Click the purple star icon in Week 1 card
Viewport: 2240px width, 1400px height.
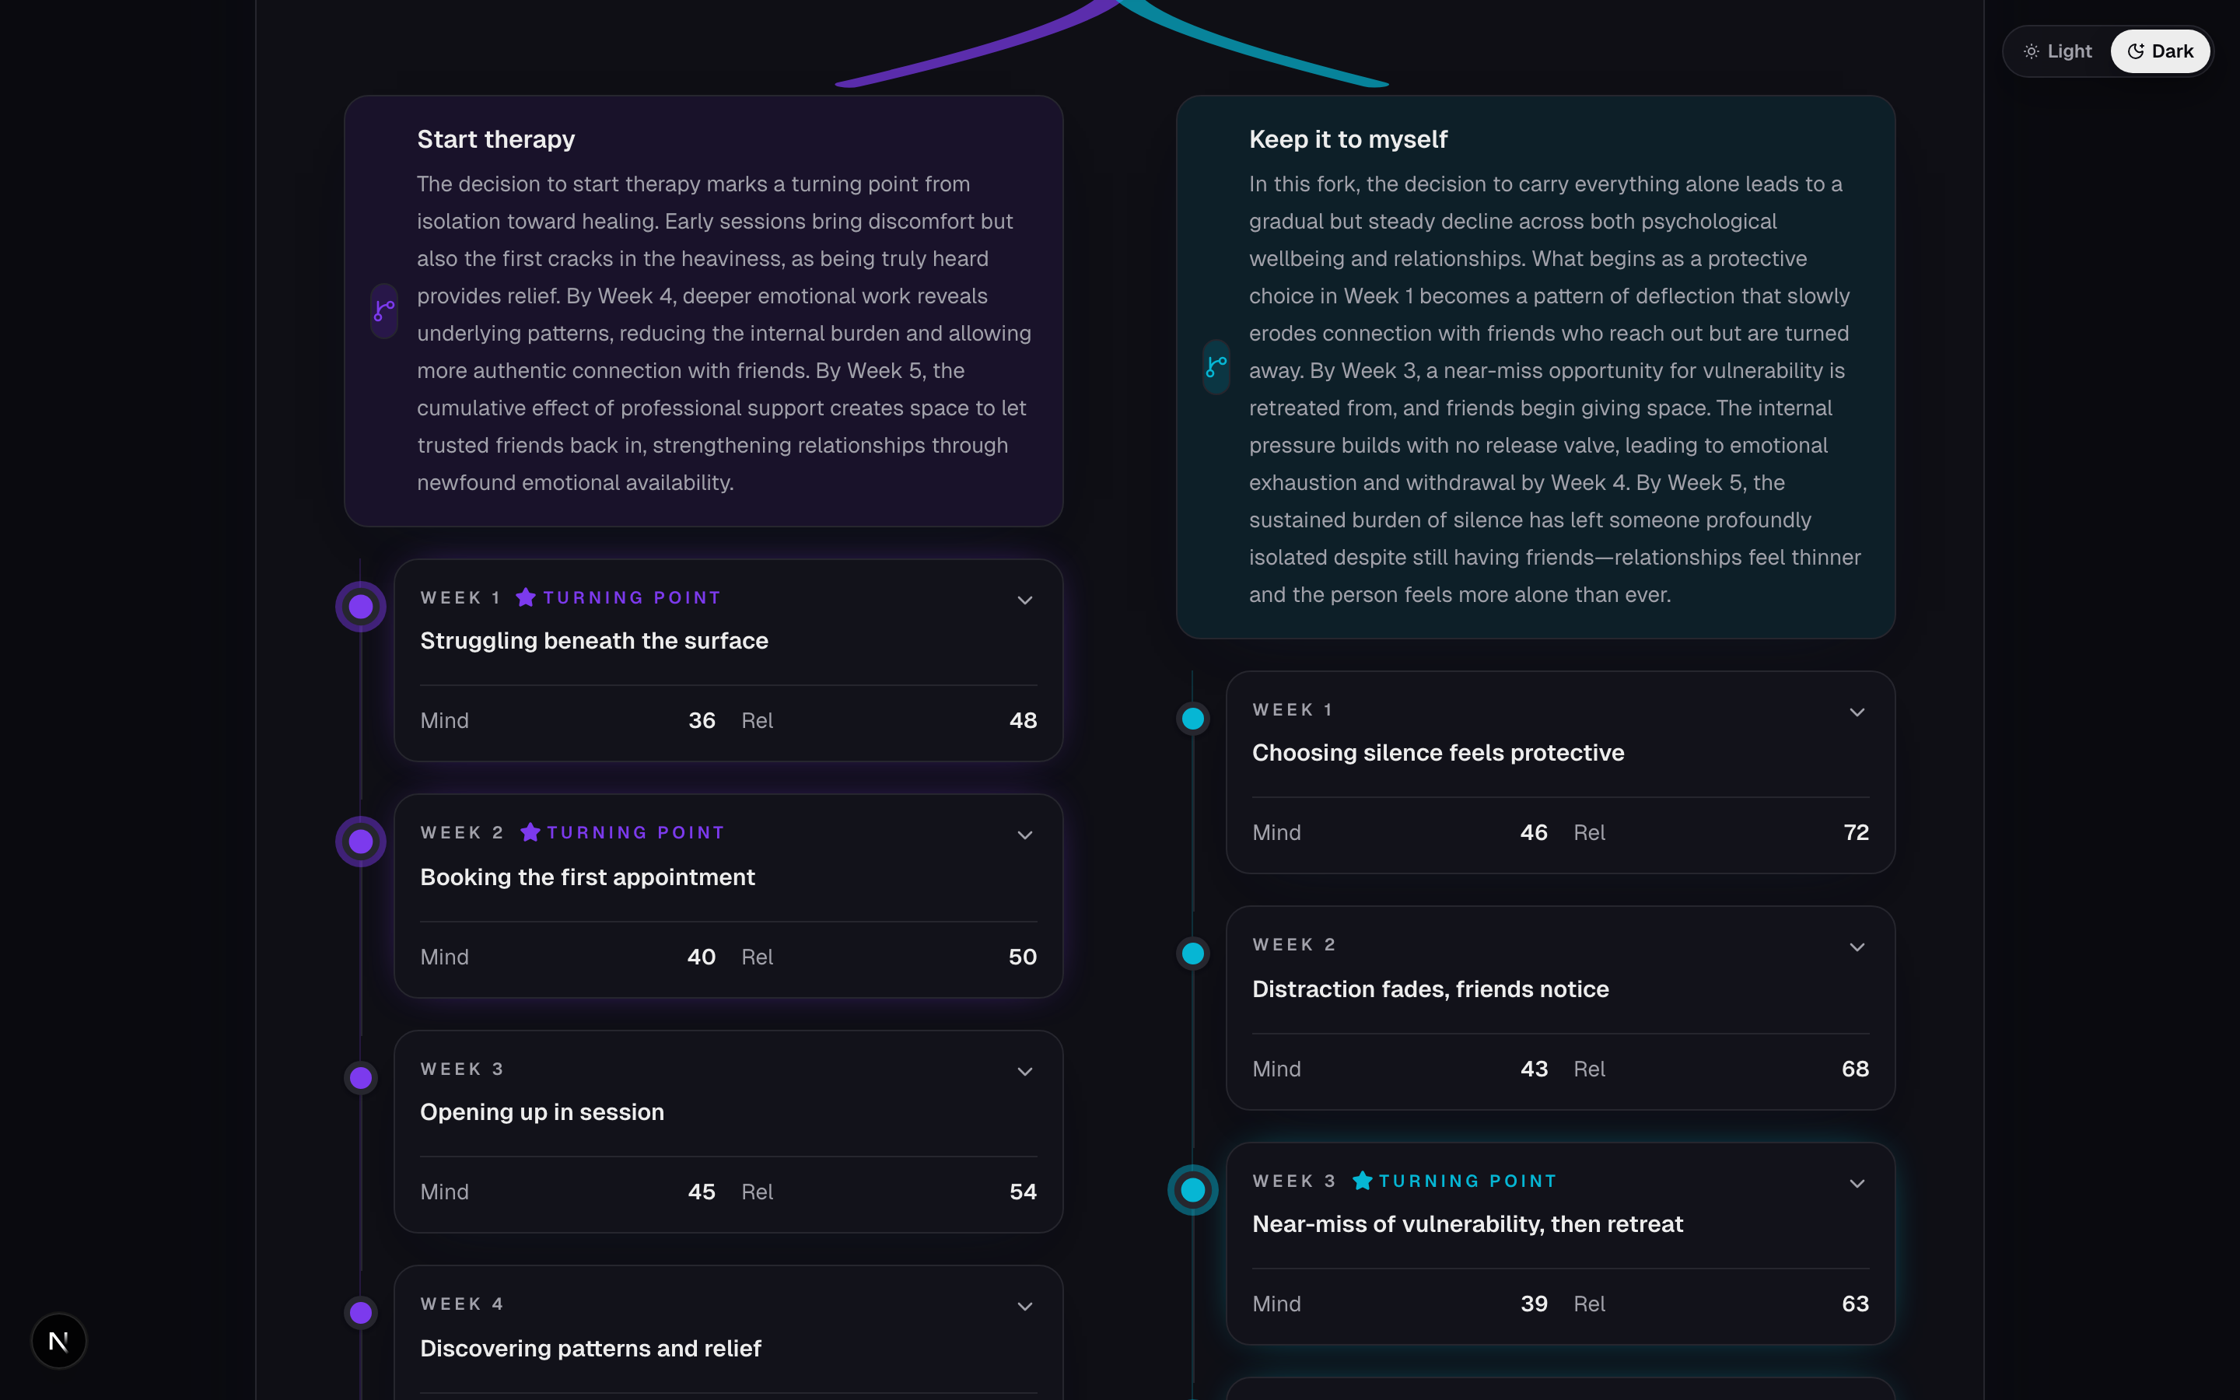(526, 597)
